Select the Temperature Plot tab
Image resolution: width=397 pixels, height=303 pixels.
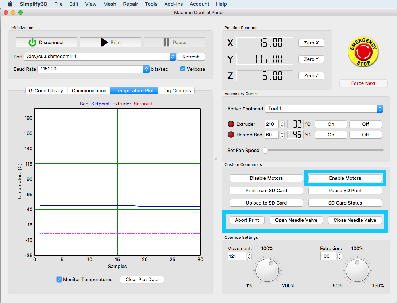coord(134,90)
